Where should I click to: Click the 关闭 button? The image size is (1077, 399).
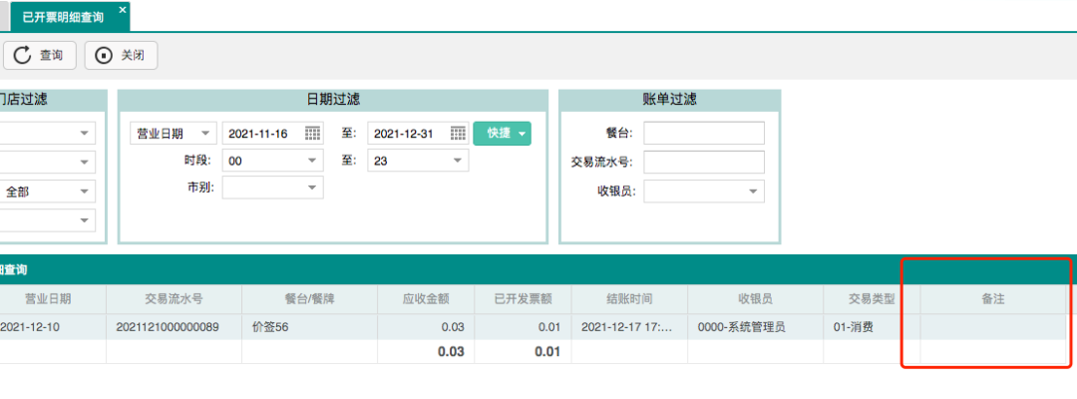tap(121, 55)
